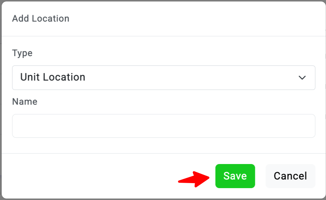Expand the location type selector
326x200 pixels.
[x=164, y=77]
